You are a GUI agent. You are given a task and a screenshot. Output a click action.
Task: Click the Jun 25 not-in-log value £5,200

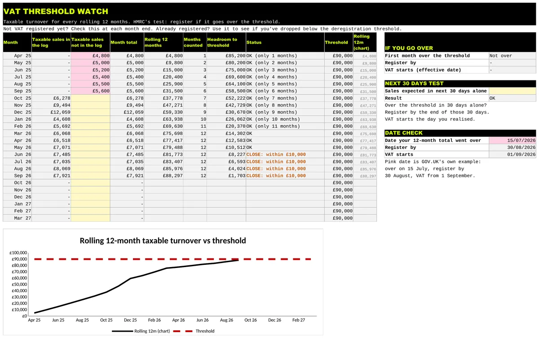click(90, 70)
